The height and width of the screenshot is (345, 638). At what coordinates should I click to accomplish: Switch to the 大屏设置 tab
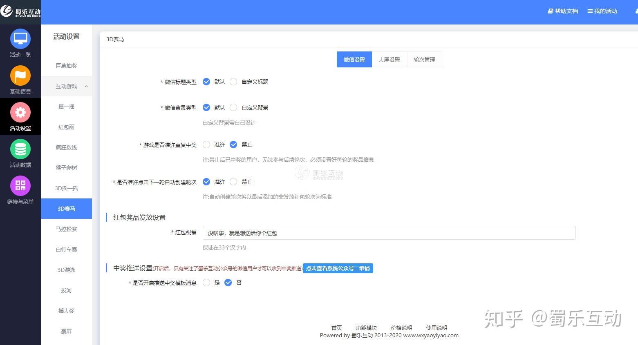(389, 60)
